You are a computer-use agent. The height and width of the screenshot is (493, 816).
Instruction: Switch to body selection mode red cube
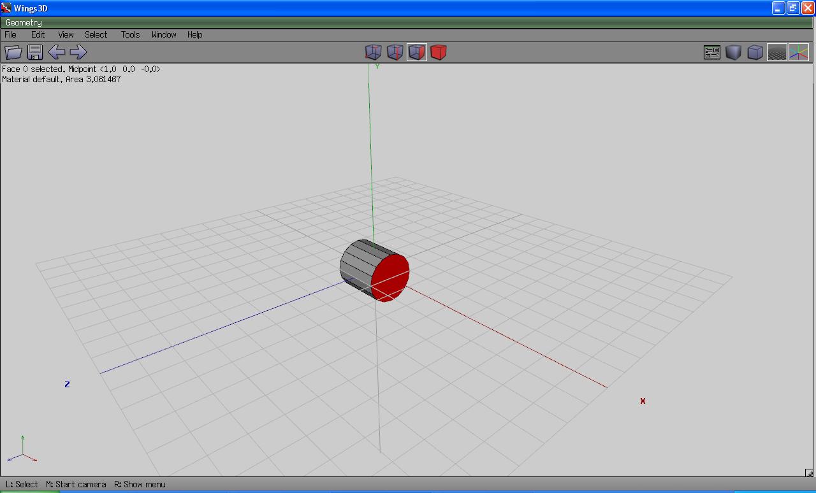click(x=439, y=52)
